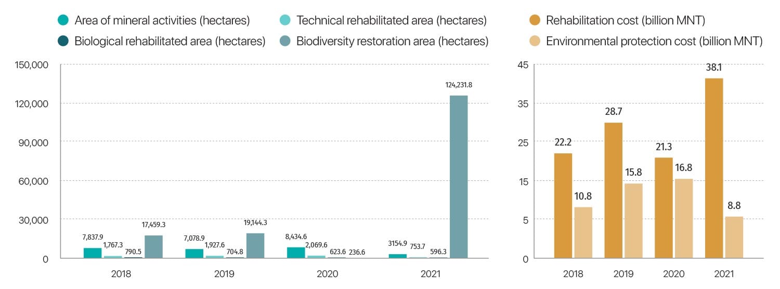The height and width of the screenshot is (289, 780).
Task: Click the Biological rehabilitated area legend dot
Action: pyautogui.click(x=63, y=42)
